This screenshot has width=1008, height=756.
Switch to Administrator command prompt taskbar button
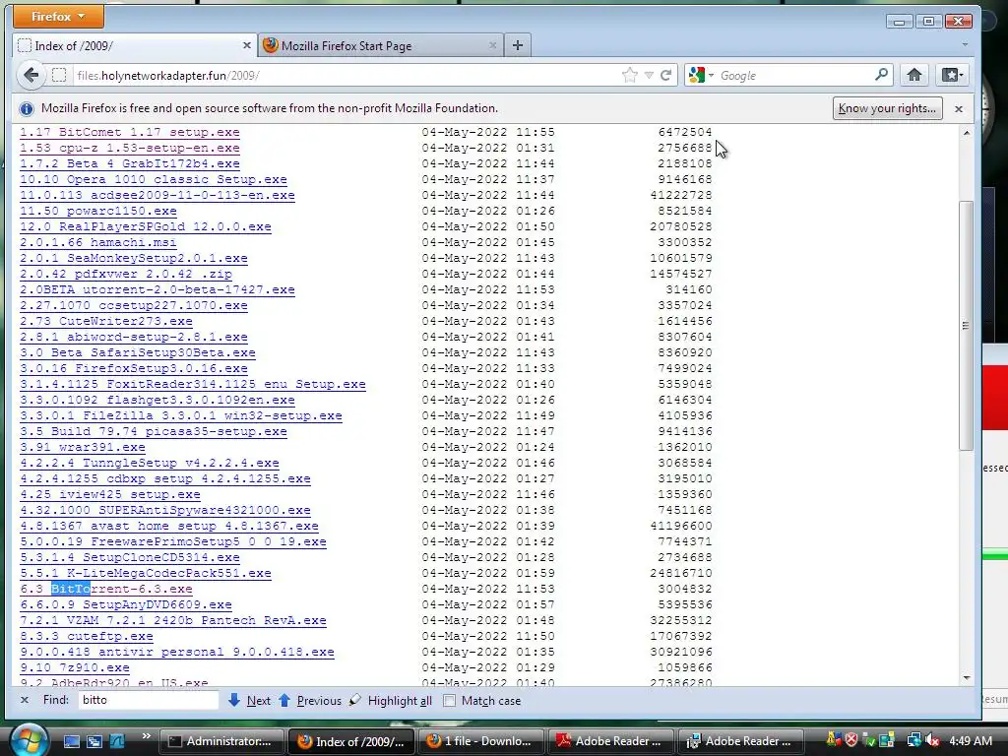click(220, 741)
